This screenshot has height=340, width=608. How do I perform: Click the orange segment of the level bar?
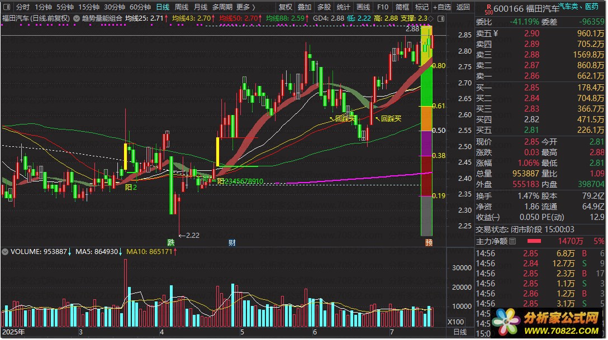(426, 118)
